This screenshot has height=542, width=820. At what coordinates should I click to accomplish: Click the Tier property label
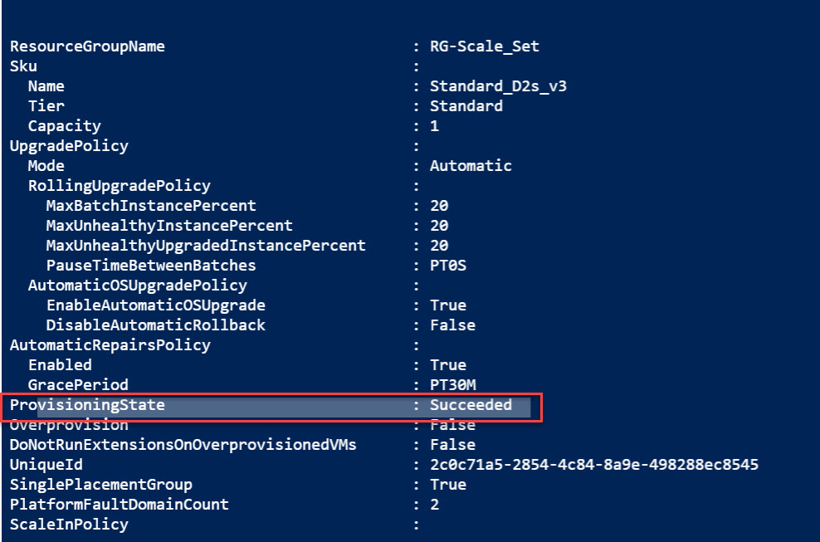(46, 106)
